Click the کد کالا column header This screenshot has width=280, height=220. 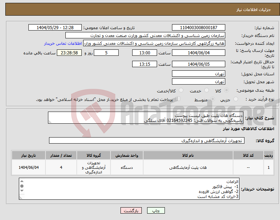[248, 155]
